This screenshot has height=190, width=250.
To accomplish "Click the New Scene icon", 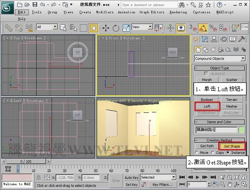I will point(19,4).
